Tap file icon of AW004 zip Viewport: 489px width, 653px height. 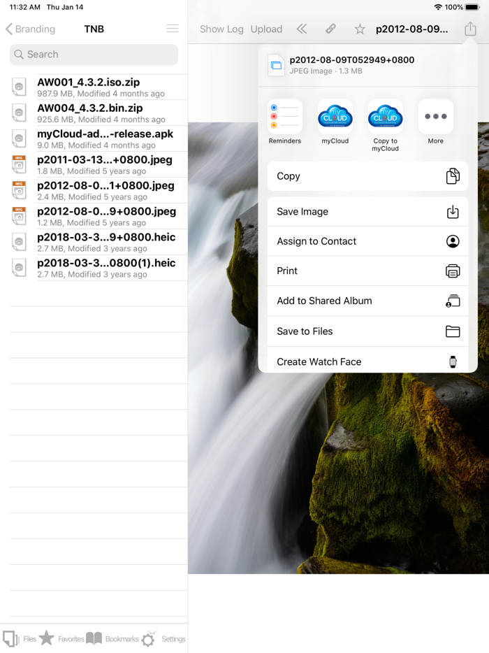click(x=19, y=113)
